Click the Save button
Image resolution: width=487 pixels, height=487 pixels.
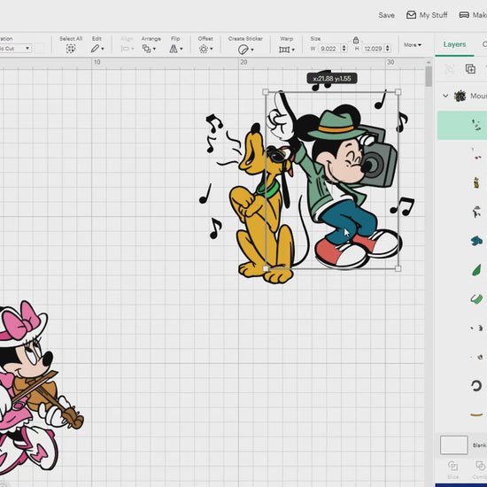386,15
